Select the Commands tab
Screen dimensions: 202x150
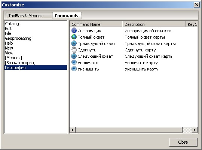tap(67, 16)
